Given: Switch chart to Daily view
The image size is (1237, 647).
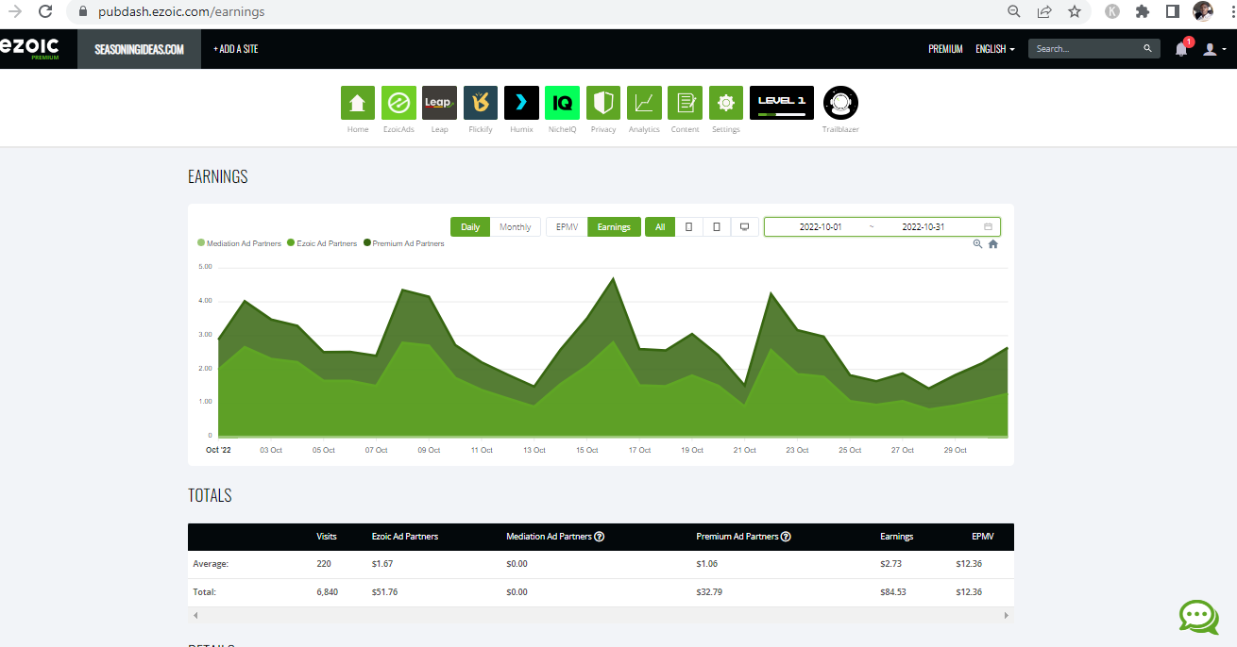Looking at the screenshot, I should pyautogui.click(x=470, y=227).
